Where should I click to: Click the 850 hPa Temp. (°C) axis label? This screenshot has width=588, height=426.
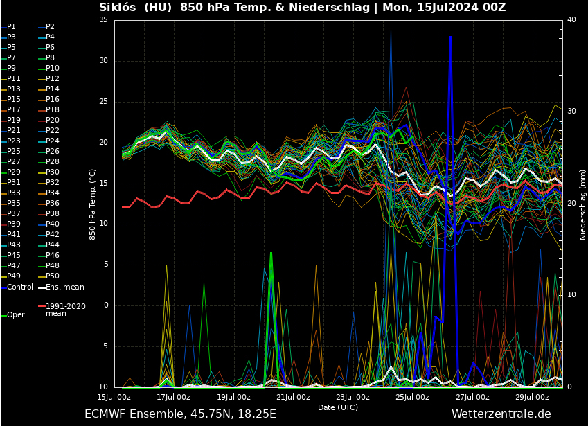(92, 204)
